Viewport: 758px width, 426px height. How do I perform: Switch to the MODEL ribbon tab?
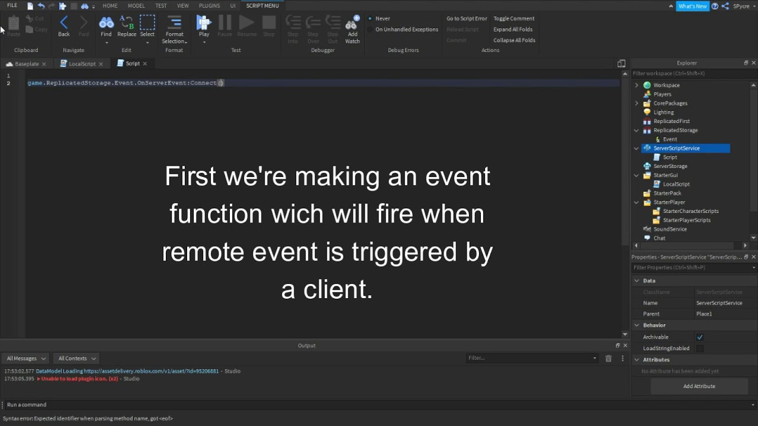136,6
